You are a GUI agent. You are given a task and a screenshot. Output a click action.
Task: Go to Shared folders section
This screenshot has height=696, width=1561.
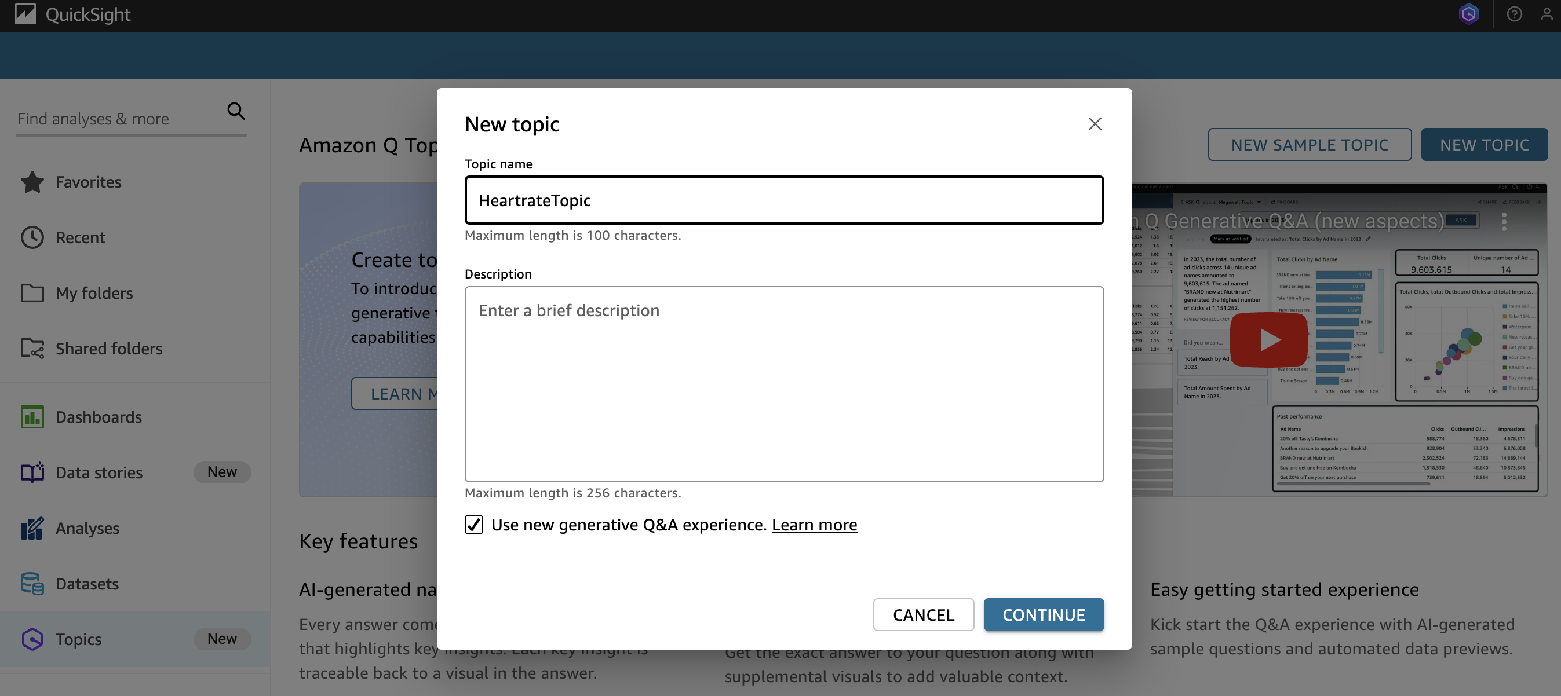108,349
